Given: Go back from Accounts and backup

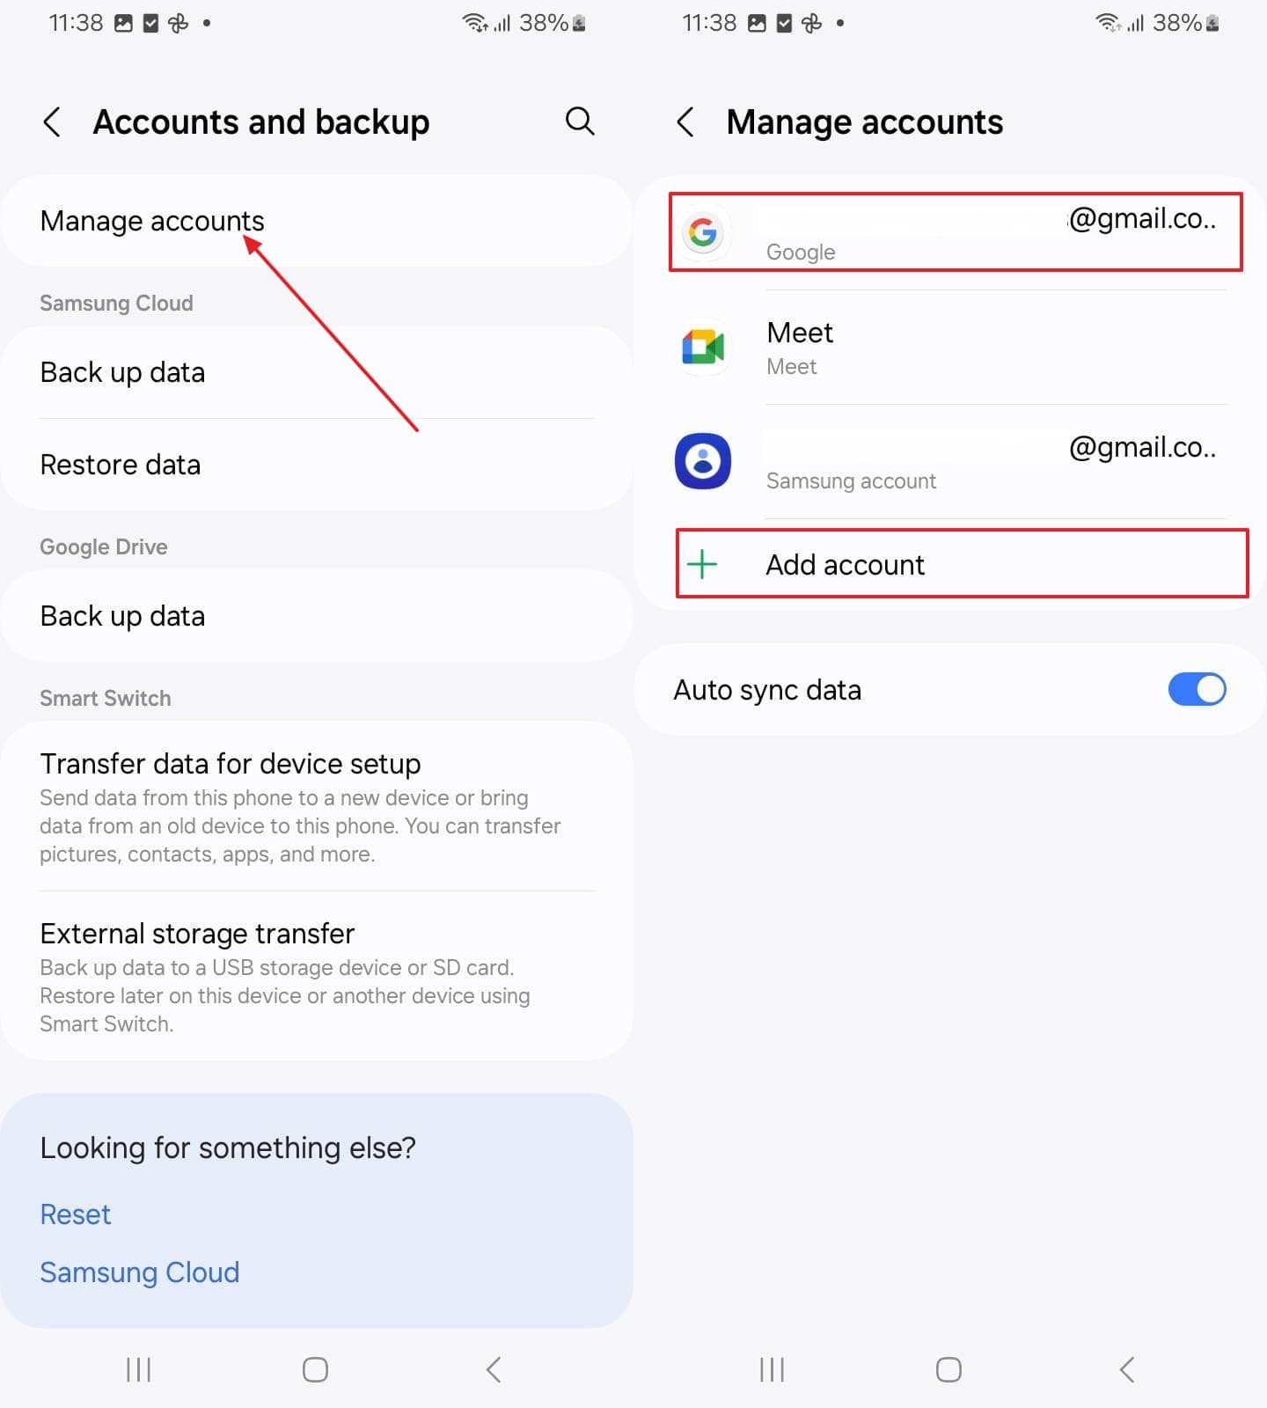Looking at the screenshot, I should (x=52, y=121).
